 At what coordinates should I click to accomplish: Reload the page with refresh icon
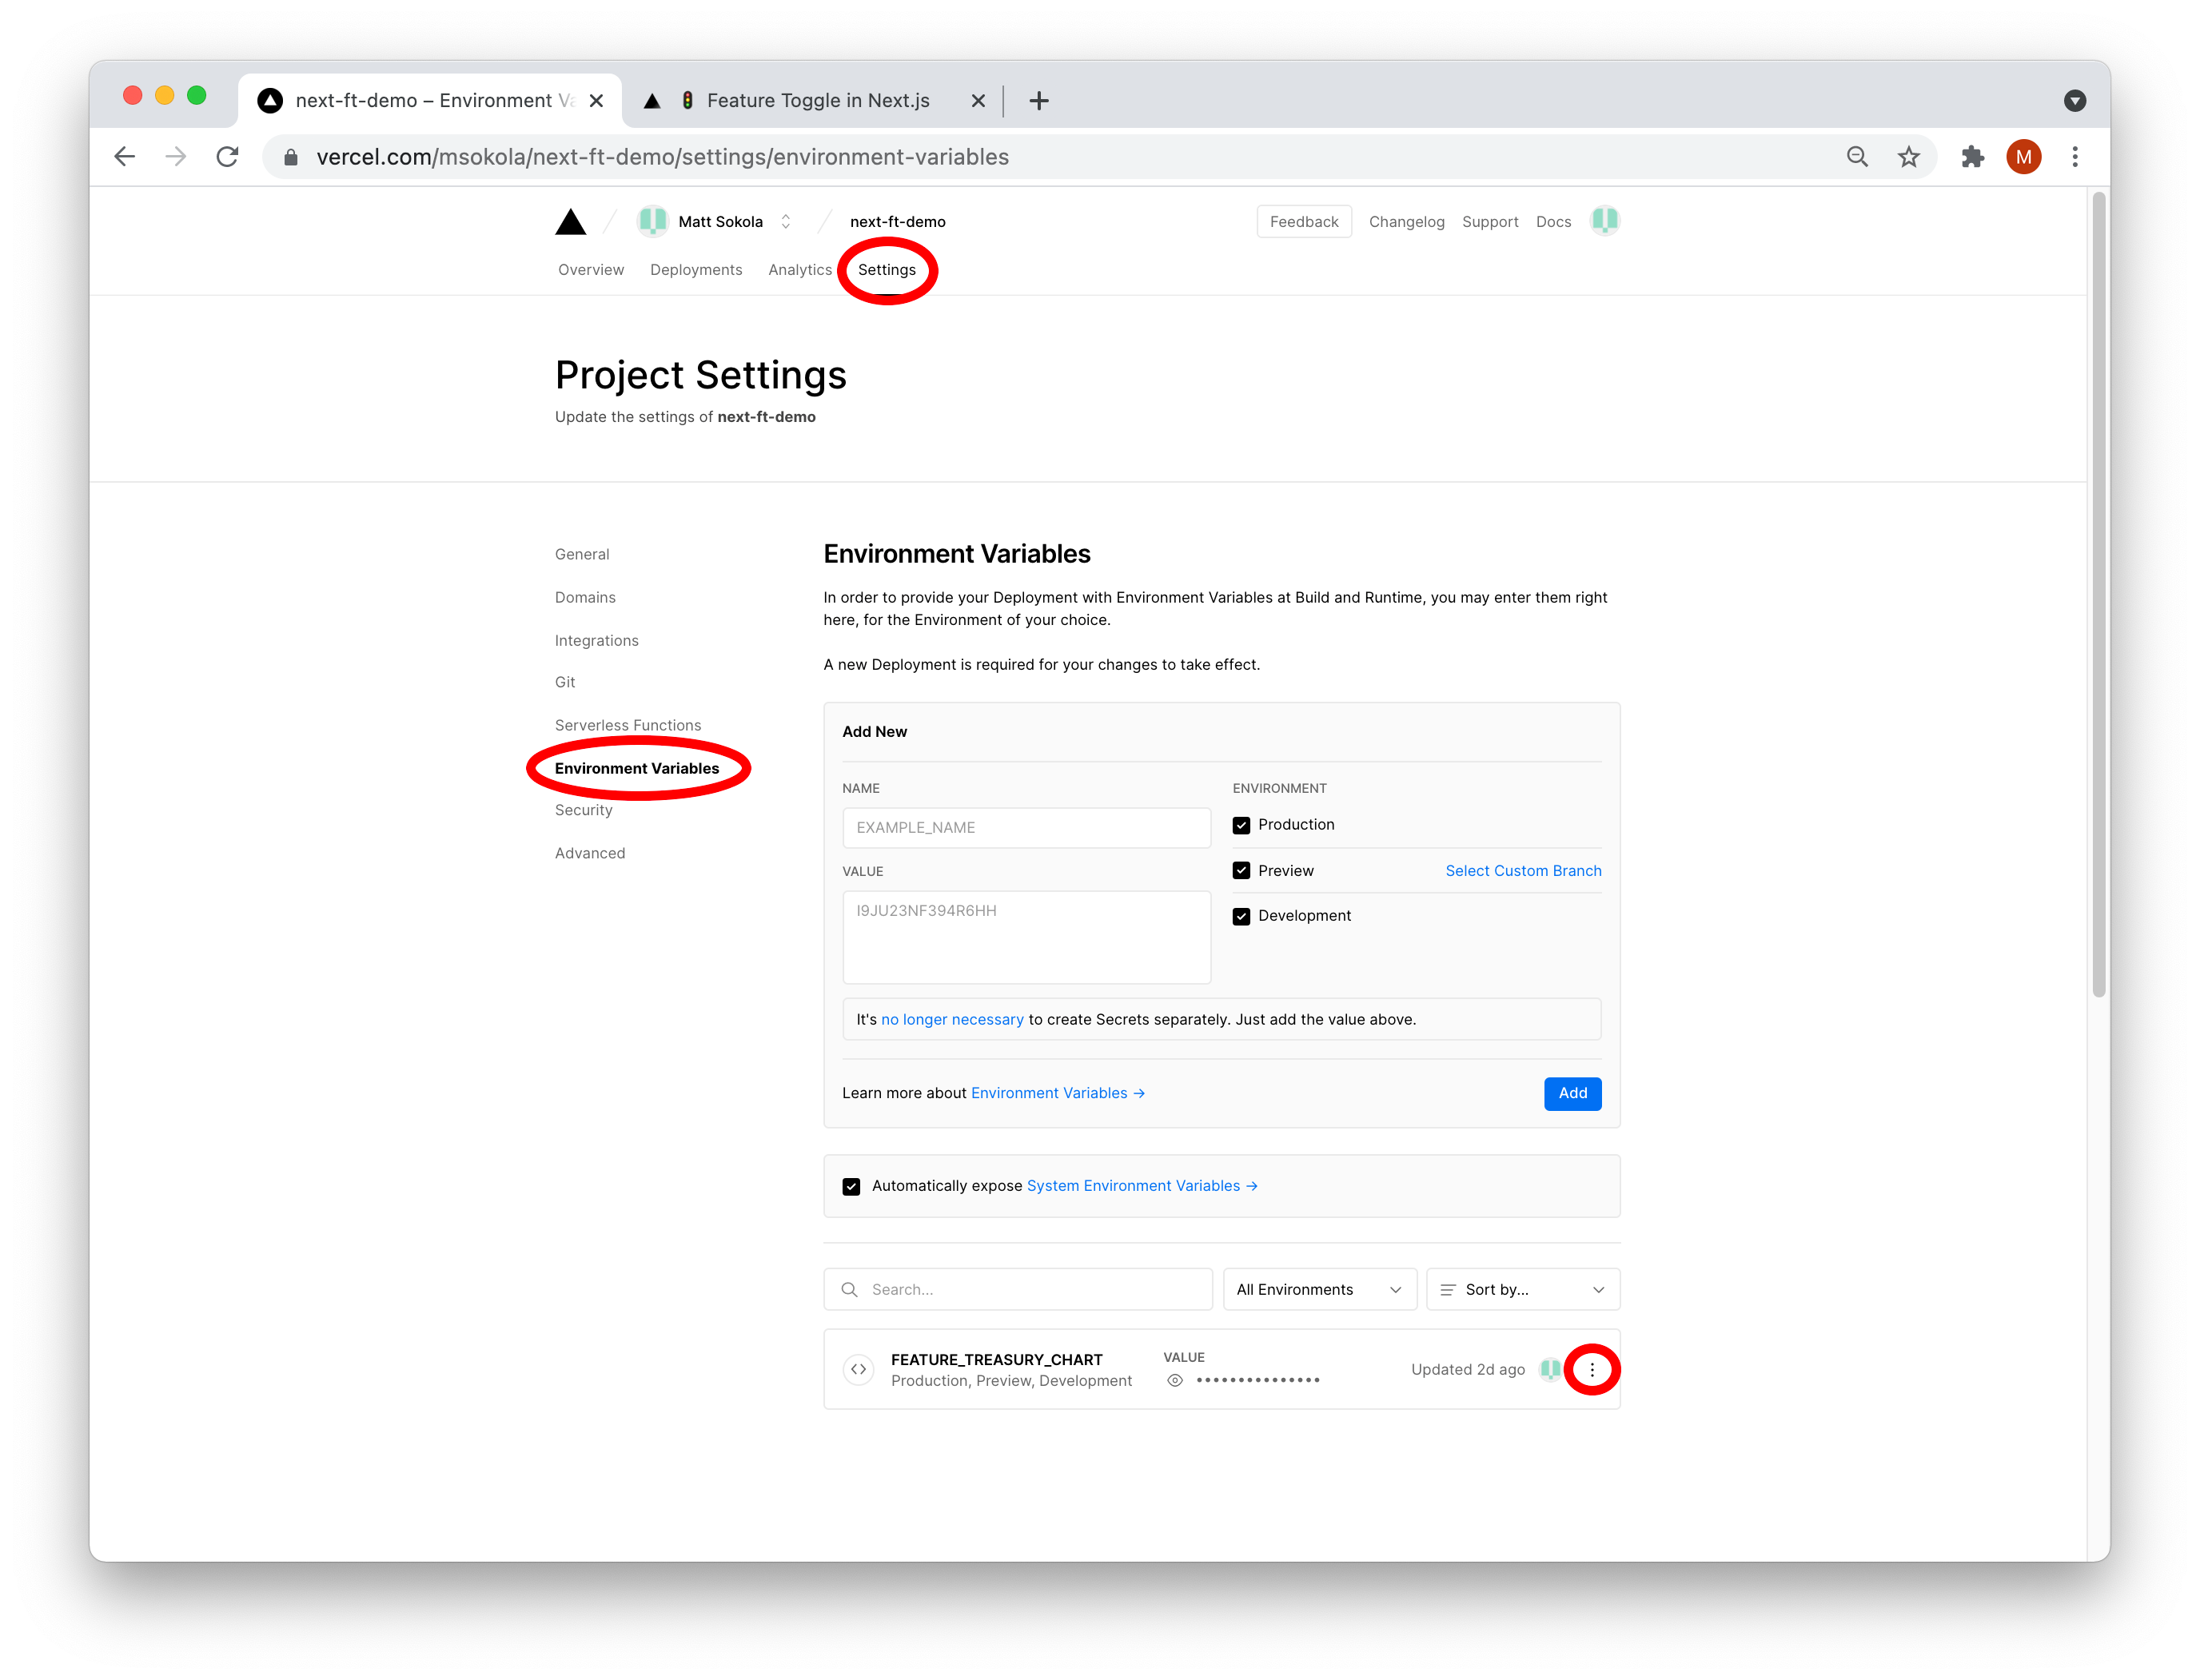pyautogui.click(x=228, y=157)
